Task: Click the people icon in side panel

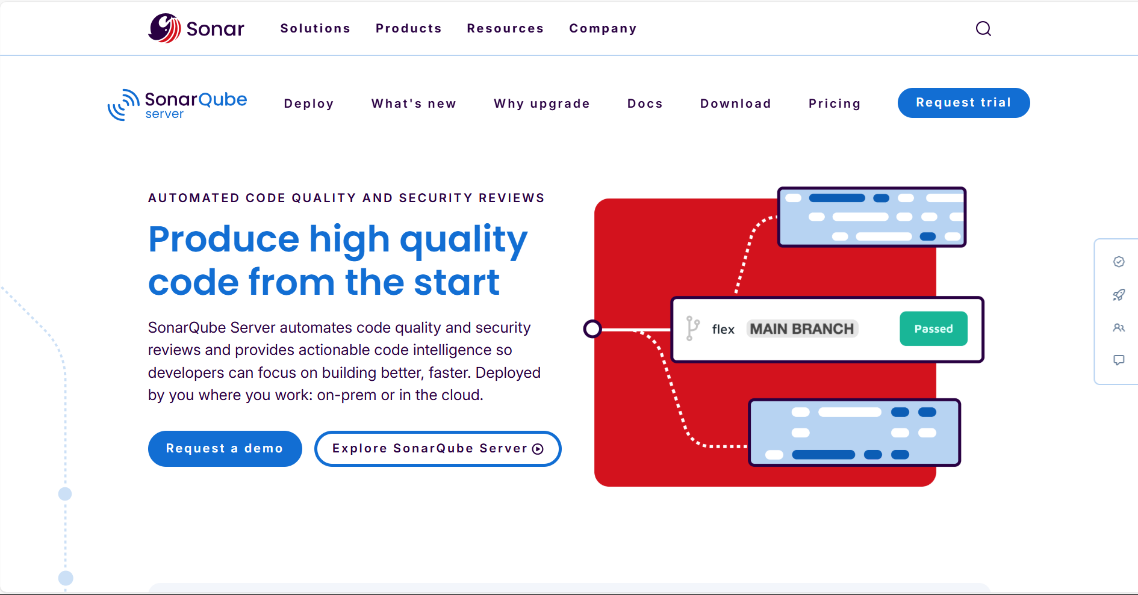Action: pyautogui.click(x=1119, y=328)
